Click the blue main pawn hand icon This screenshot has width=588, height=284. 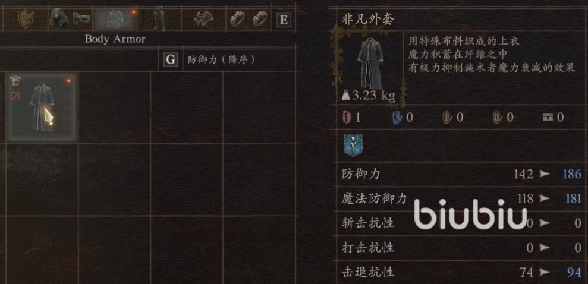[x=398, y=118]
